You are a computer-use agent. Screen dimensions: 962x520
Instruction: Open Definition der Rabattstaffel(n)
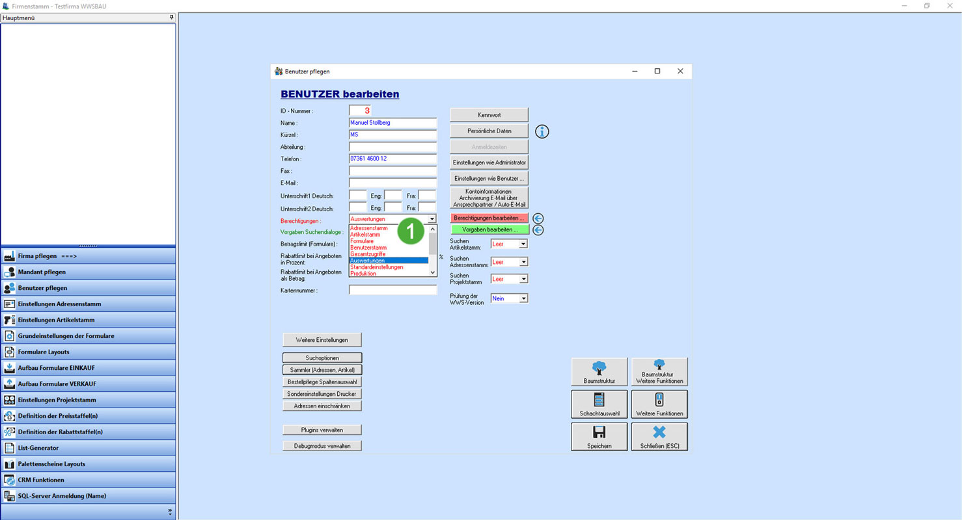(x=88, y=432)
